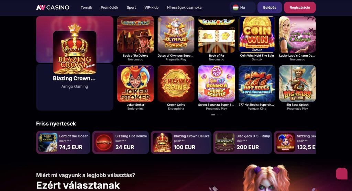Open the floating pink chat widget

341,173
